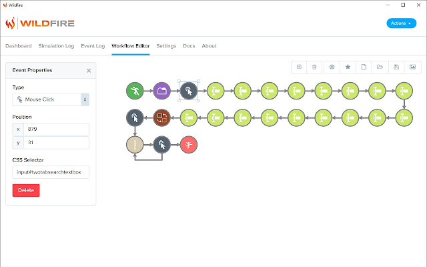Viewport: 427px width, 267px height.
Task: Open the Mouse Click type dropdown
Action: (x=51, y=99)
